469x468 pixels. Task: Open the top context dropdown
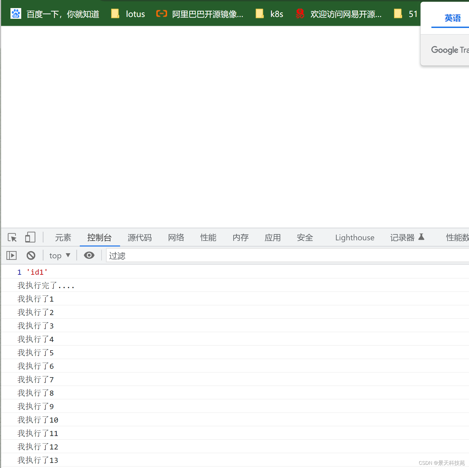point(60,256)
